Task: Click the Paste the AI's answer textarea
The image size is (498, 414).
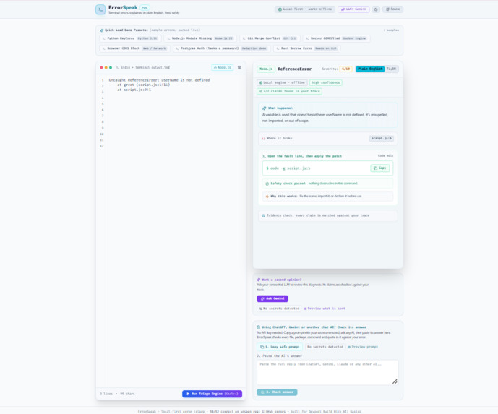Action: (327, 372)
